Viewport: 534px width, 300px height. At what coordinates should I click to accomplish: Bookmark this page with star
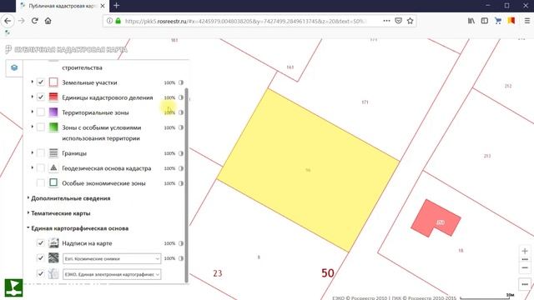coord(410,21)
